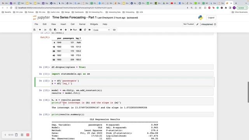Open the View menu
The height and width of the screenshot is (140, 249).
pyautogui.click(x=53, y=24)
